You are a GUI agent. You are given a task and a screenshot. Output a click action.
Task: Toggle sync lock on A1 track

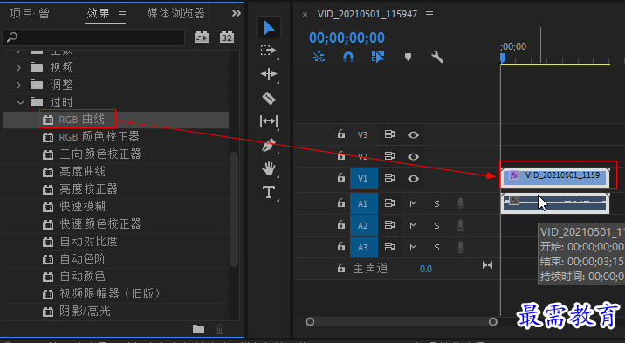390,203
